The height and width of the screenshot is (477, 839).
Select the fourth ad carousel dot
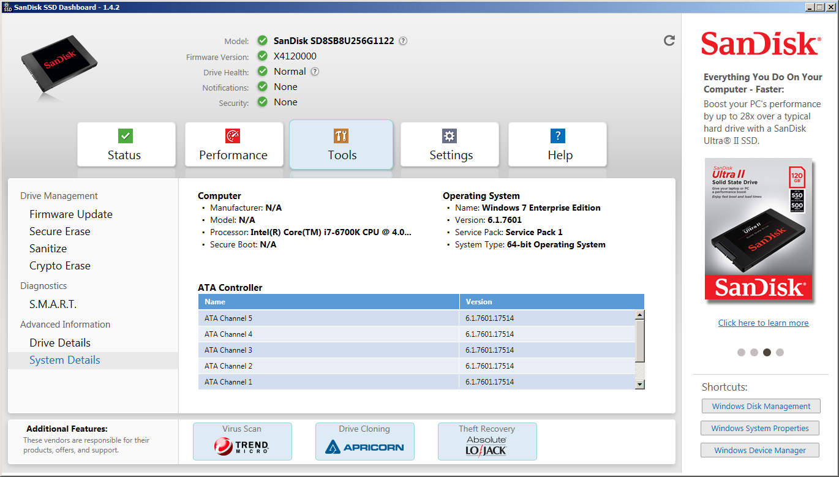(x=780, y=352)
